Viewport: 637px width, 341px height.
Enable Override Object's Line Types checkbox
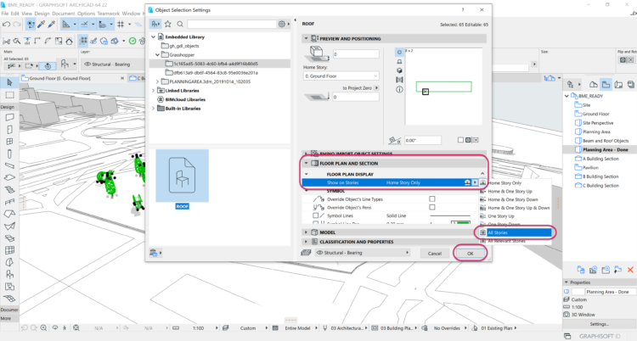point(432,198)
